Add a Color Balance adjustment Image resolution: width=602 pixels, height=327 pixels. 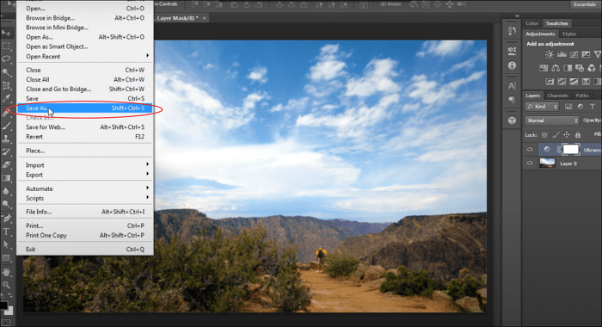(556, 68)
